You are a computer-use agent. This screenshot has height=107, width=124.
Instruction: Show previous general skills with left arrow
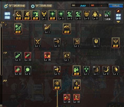[13, 15]
